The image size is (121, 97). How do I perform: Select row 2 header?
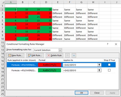click(x=2, y=9)
